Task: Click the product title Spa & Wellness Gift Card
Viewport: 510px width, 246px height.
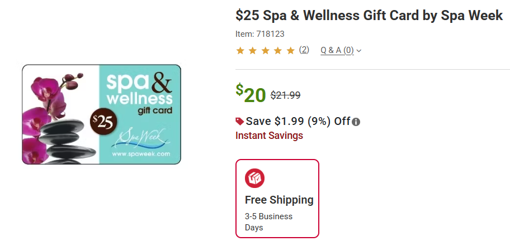Action: click(369, 15)
